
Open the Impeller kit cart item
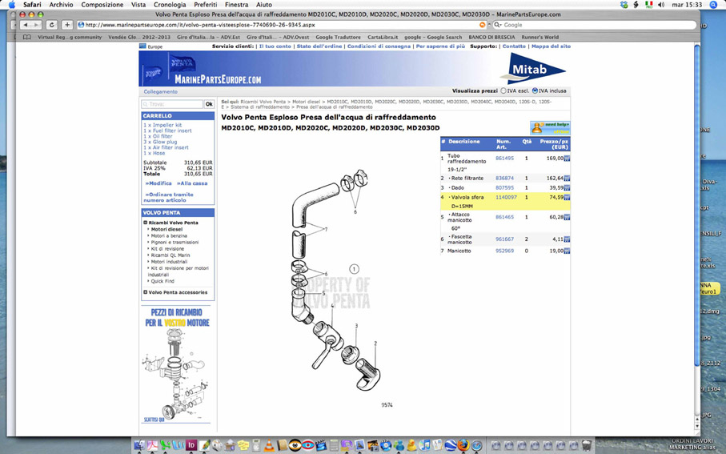point(162,125)
